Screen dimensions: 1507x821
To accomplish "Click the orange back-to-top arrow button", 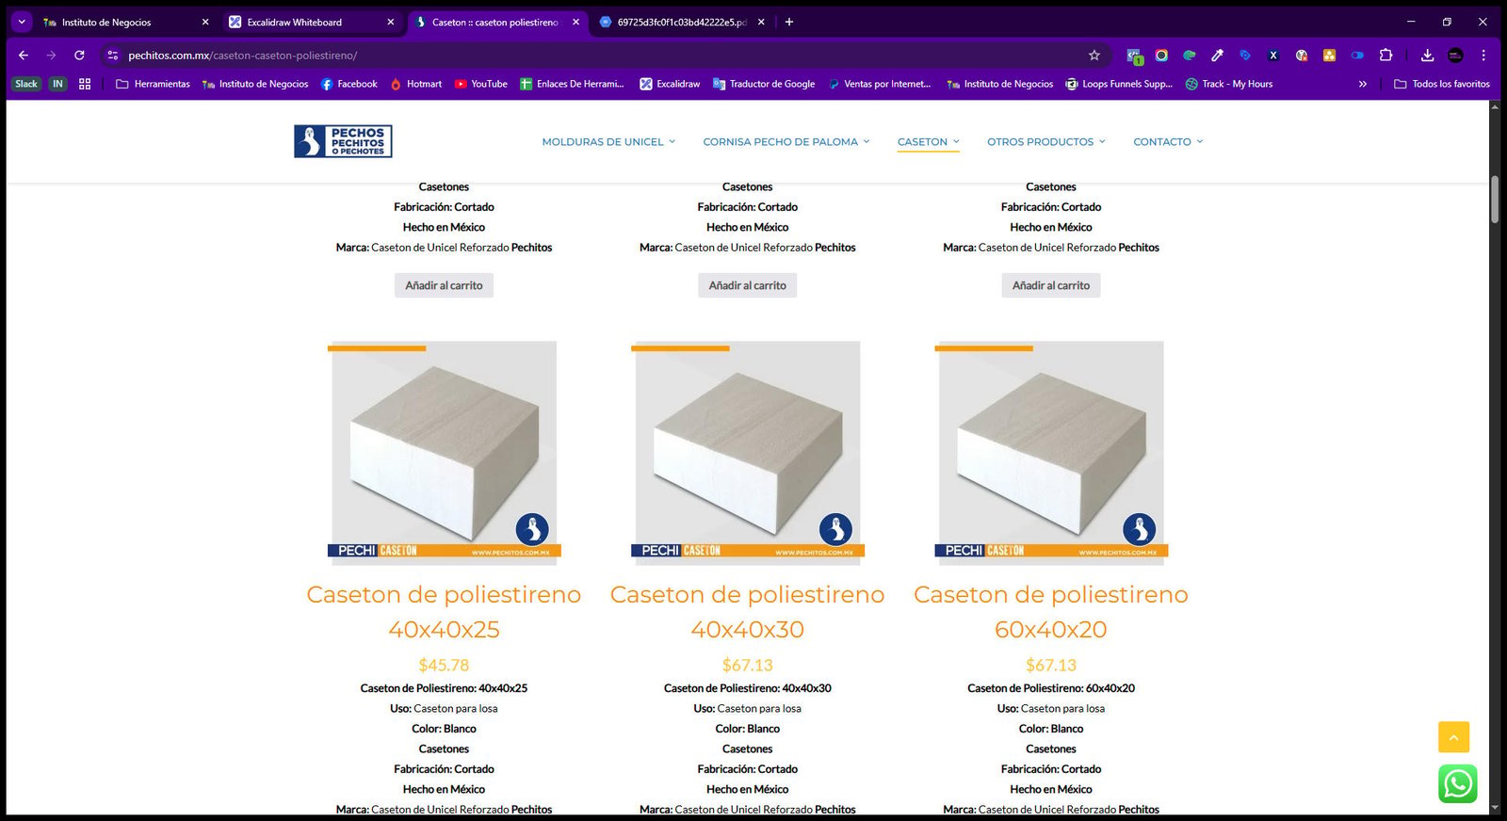I will tap(1453, 737).
